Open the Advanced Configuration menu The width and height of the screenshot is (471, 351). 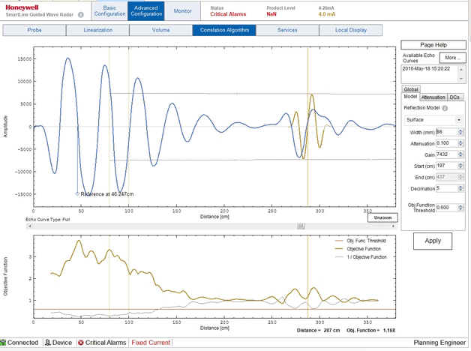click(x=145, y=10)
